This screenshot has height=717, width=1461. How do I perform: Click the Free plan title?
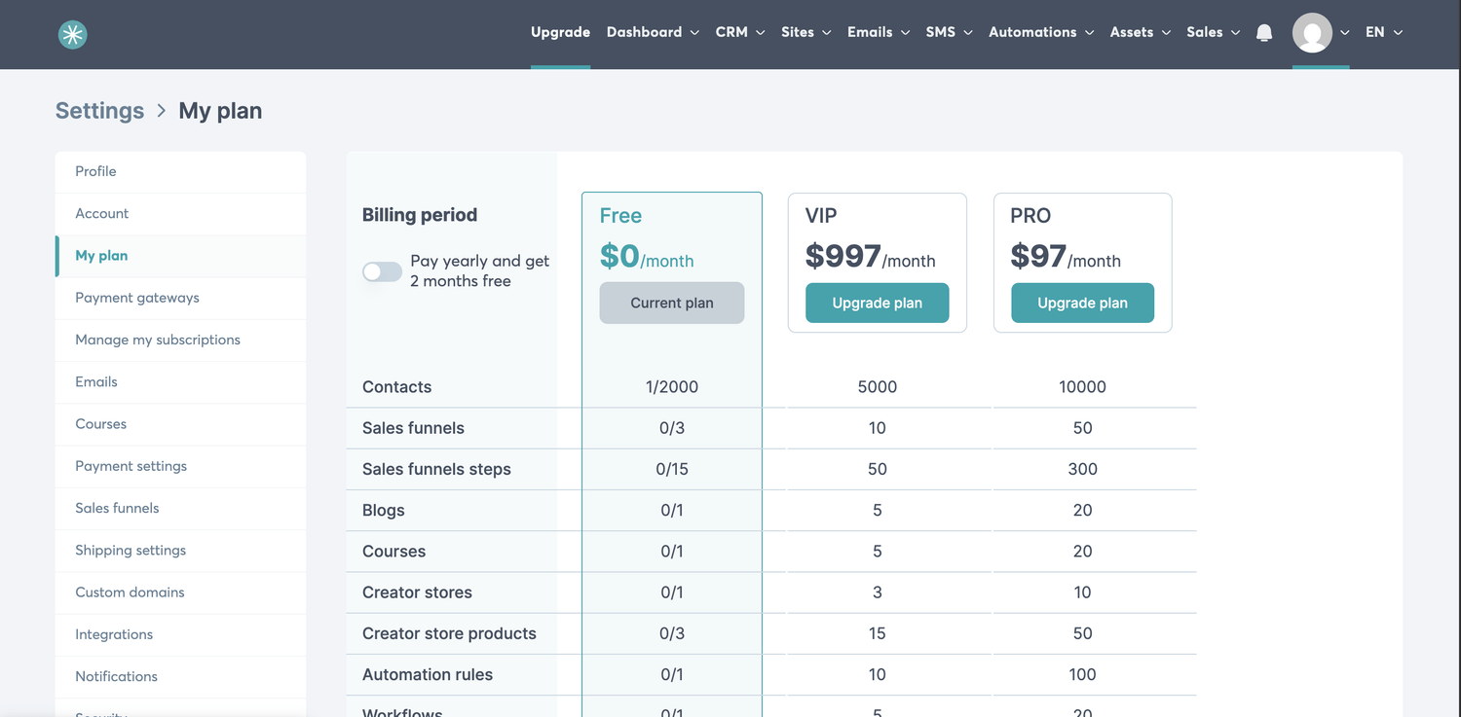(x=620, y=216)
